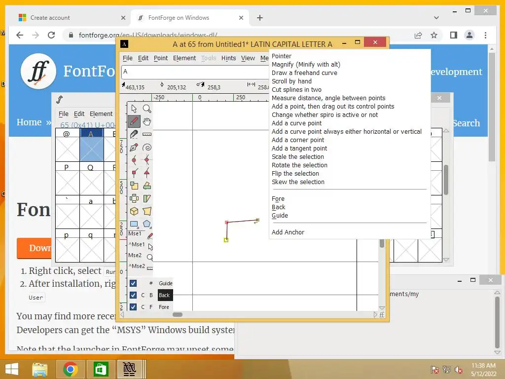Viewport: 505px width, 379px height.
Task: Select the Ruler measure tool
Action: point(147,134)
